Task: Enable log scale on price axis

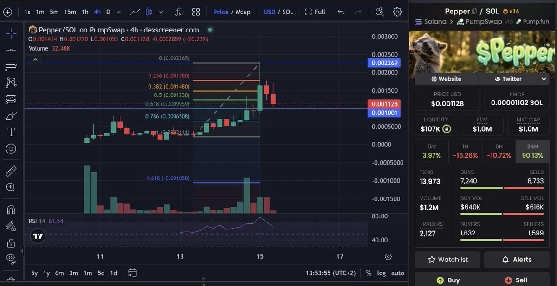Action: [x=382, y=273]
